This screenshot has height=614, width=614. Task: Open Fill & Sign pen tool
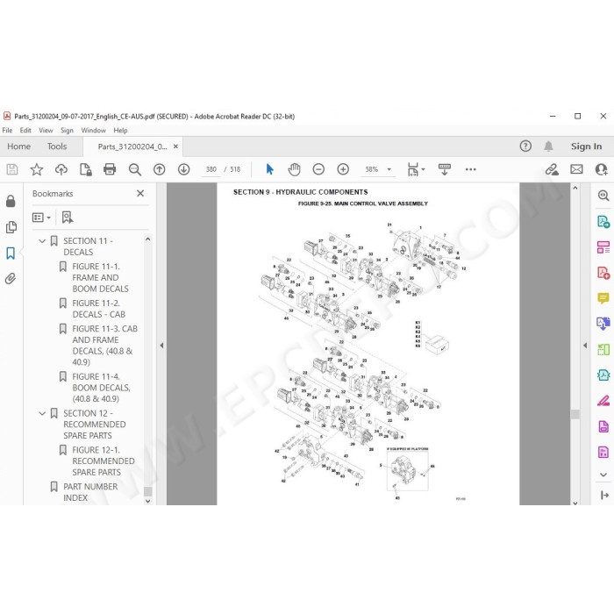click(603, 401)
